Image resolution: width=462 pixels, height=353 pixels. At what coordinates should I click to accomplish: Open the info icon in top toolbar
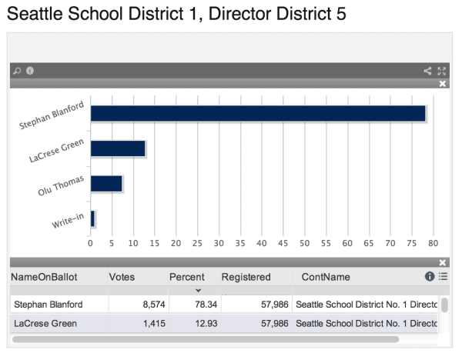29,71
